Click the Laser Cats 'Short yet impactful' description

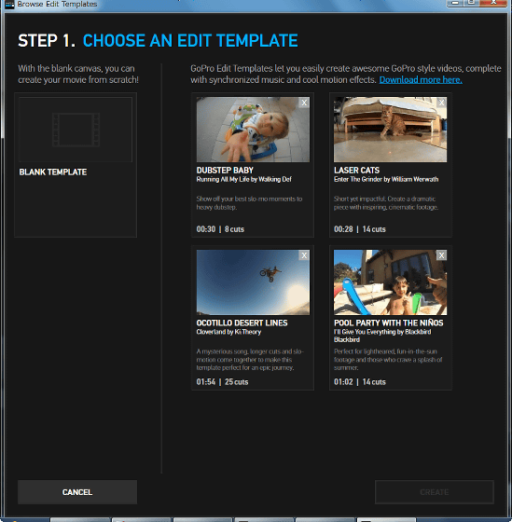(386, 203)
